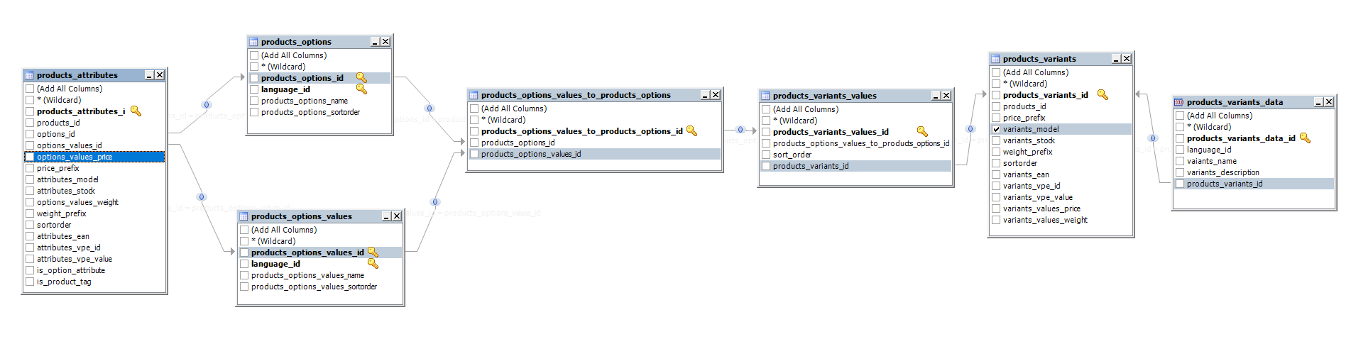Tick Add All Columns in products_variants
The height and width of the screenshot is (339, 1351).
tap(996, 72)
